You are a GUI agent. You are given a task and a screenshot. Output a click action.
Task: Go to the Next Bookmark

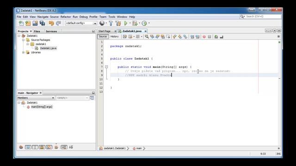180,37
